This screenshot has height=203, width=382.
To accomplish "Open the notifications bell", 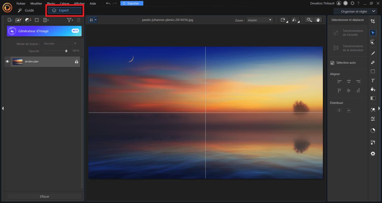I will [346, 3].
